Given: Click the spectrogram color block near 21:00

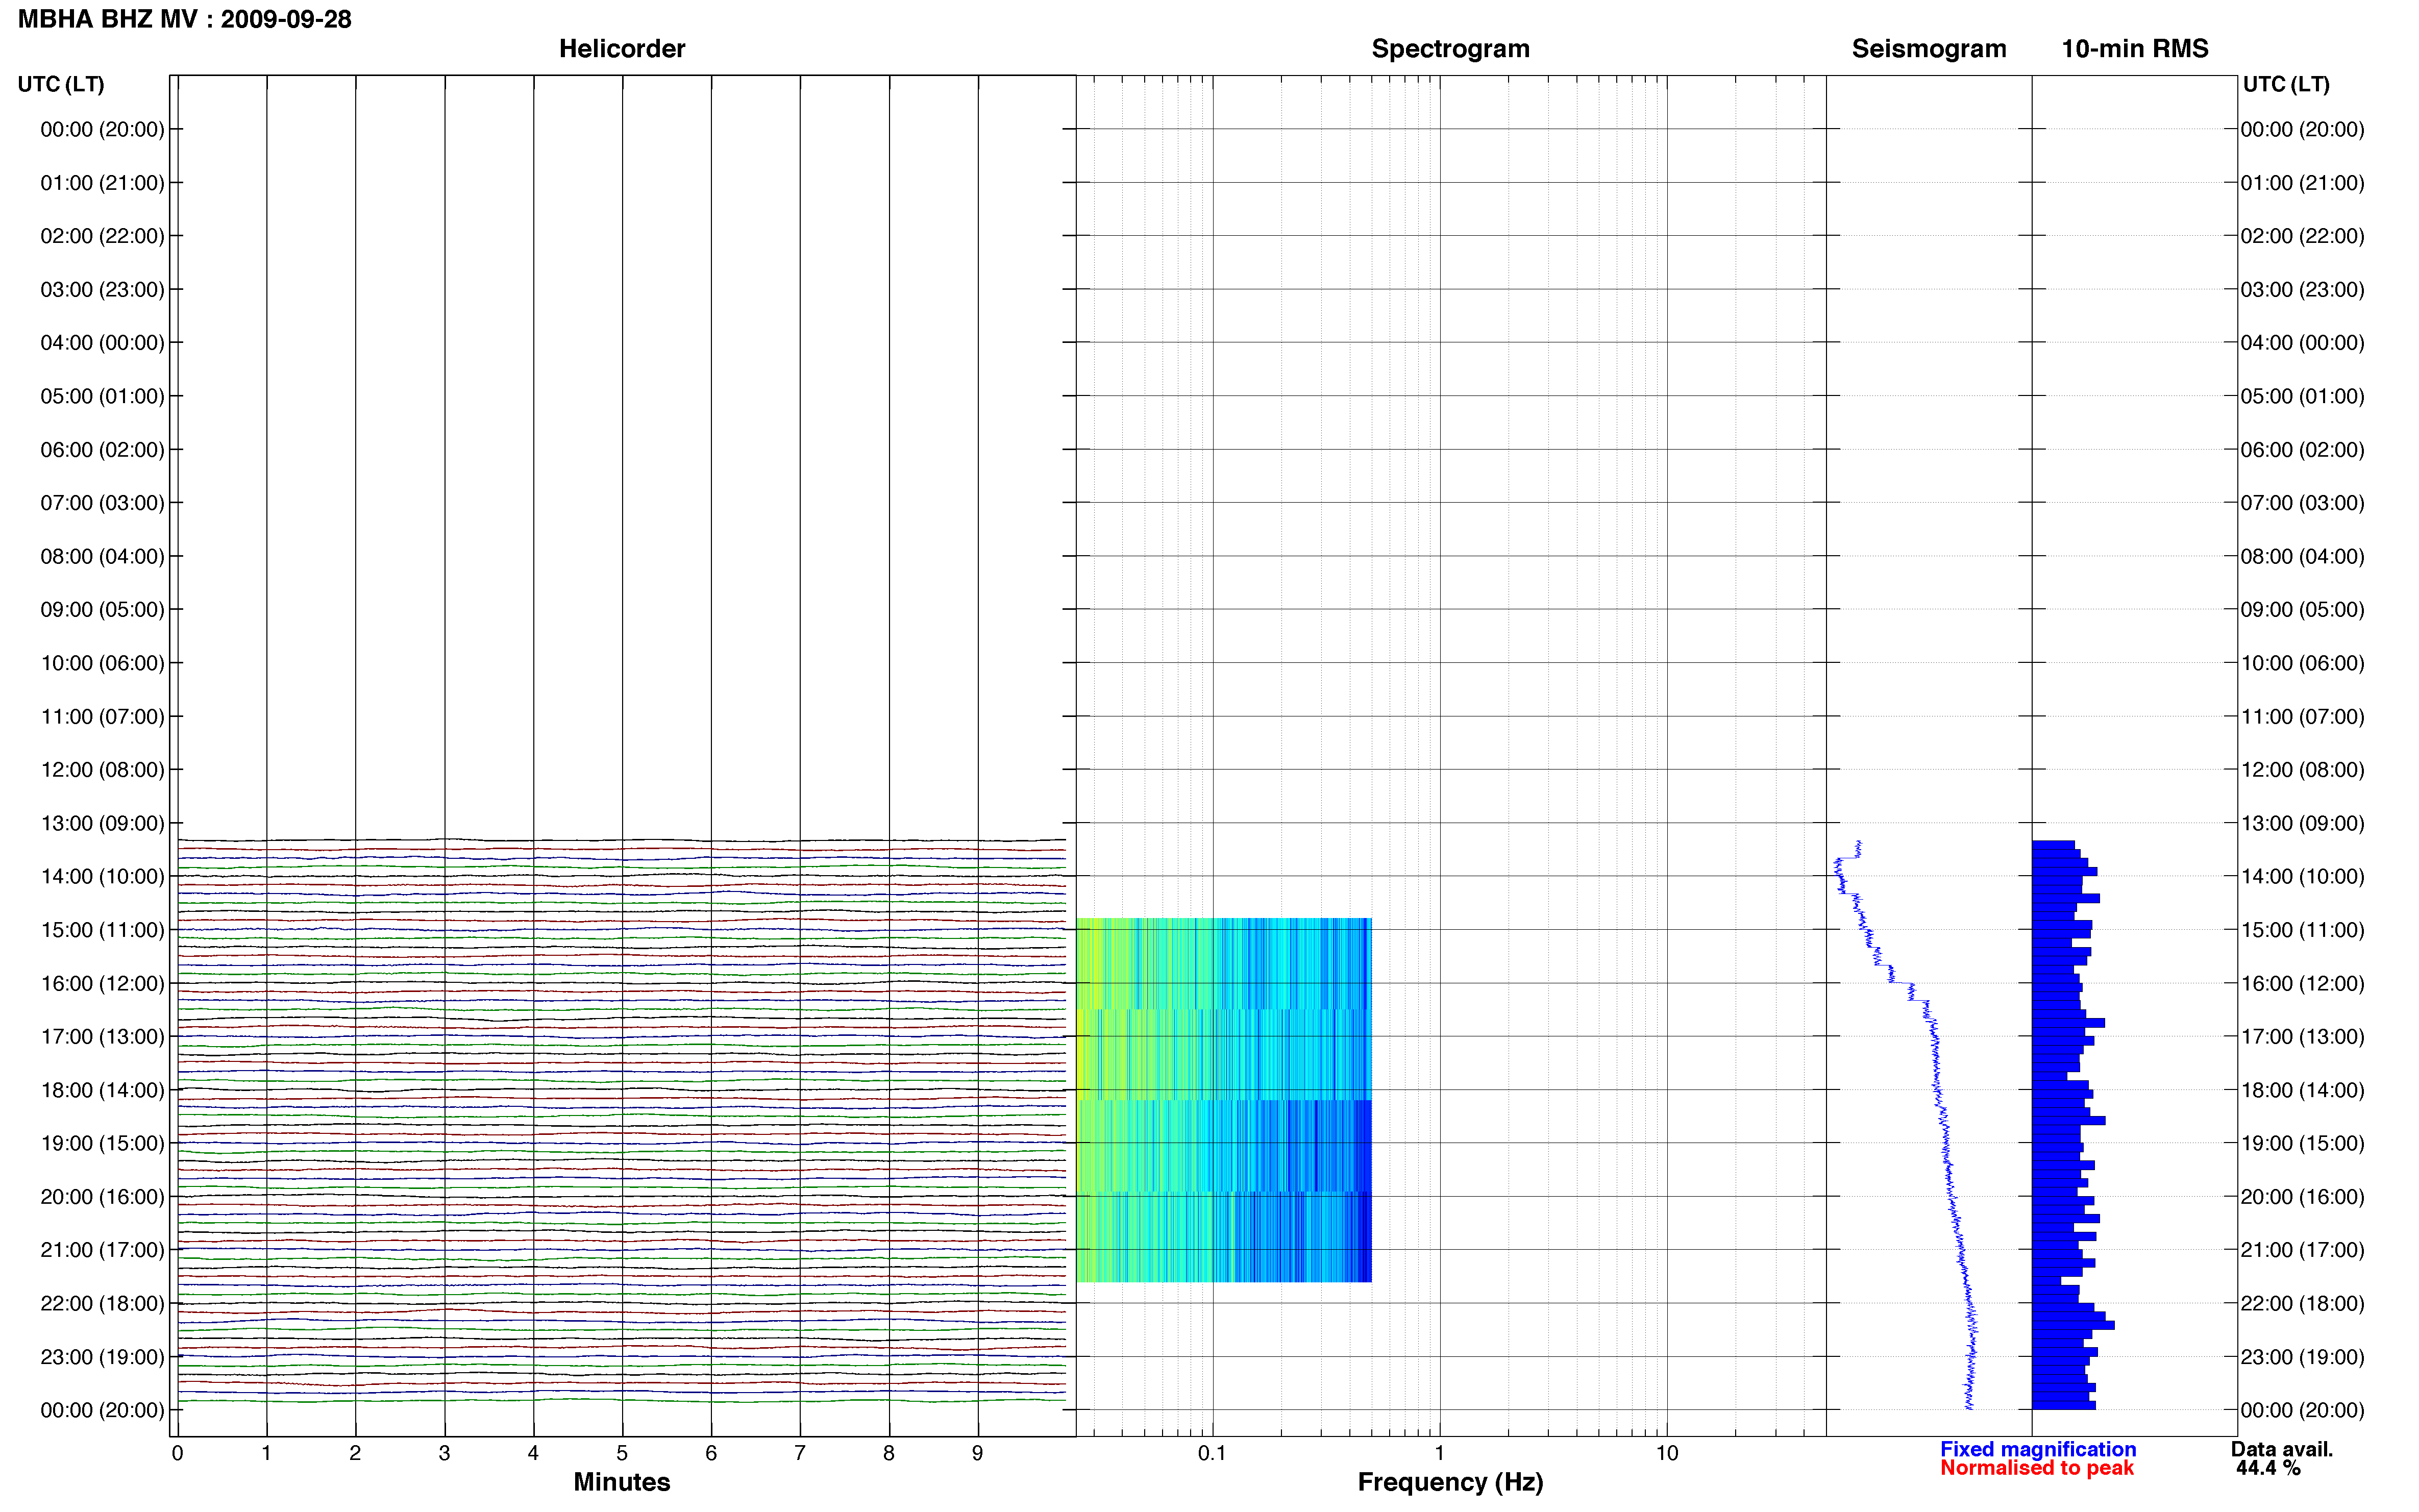Looking at the screenshot, I should (x=1223, y=1237).
